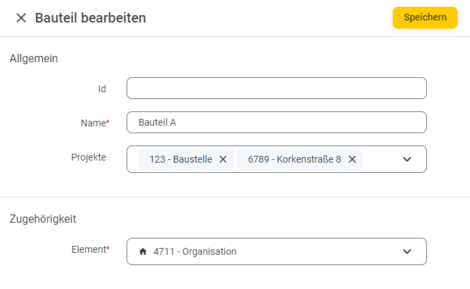Click the home icon in Element field
470x289 pixels.
pos(143,251)
